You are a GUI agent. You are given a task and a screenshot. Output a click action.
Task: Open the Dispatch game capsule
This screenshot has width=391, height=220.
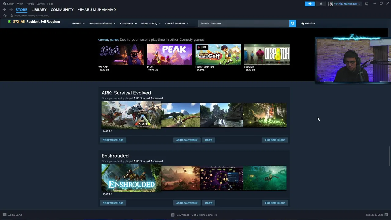267,54
